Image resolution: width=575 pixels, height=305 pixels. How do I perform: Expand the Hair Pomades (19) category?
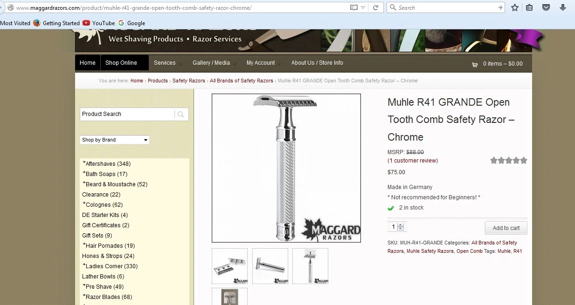tap(109, 246)
